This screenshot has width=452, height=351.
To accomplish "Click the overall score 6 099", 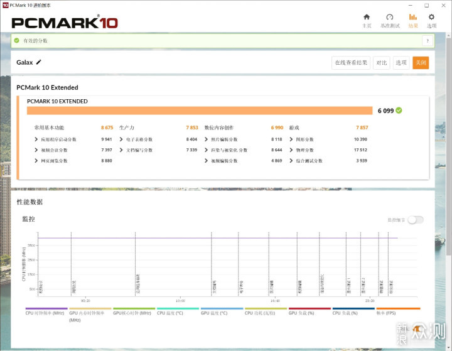I will pos(385,111).
